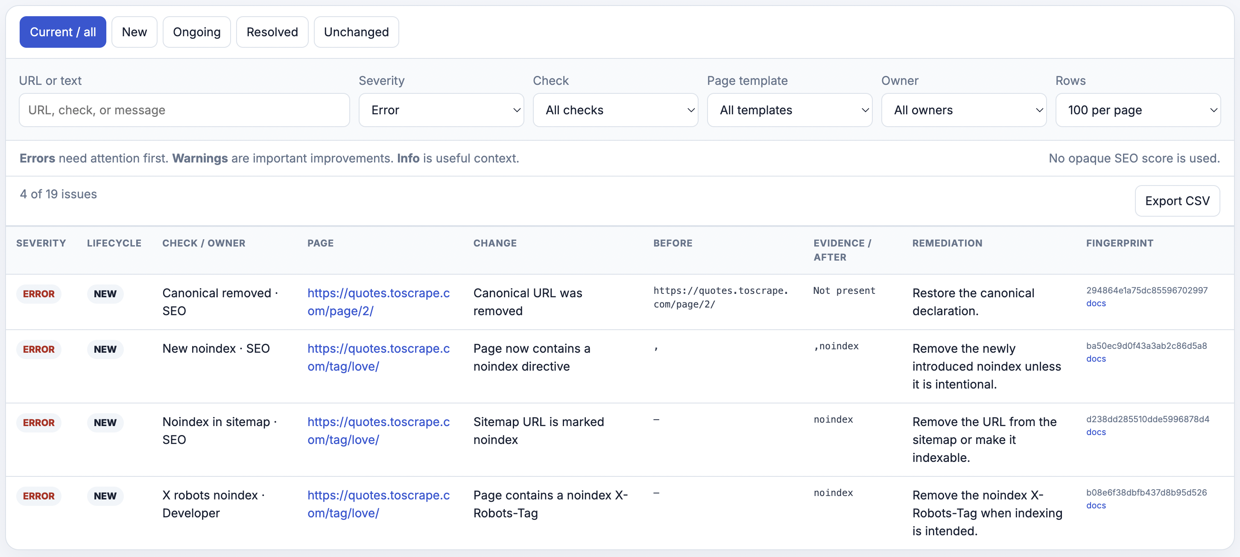Click the REMEDIATION column header
The height and width of the screenshot is (557, 1240).
coord(948,244)
